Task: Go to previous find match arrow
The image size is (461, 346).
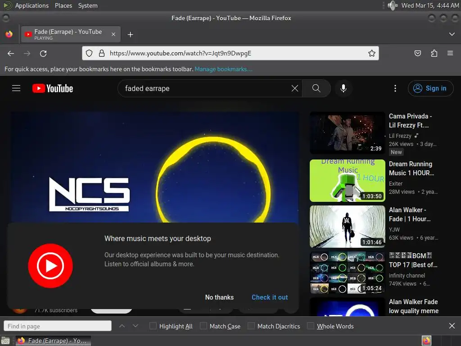Action: click(x=122, y=326)
